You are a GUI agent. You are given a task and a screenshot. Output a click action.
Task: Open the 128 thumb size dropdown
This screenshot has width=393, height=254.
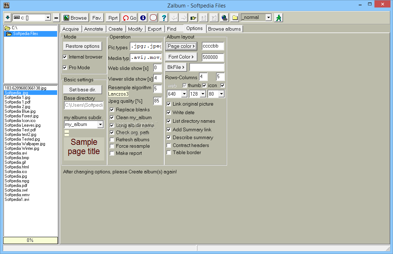pyautogui.click(x=203, y=94)
